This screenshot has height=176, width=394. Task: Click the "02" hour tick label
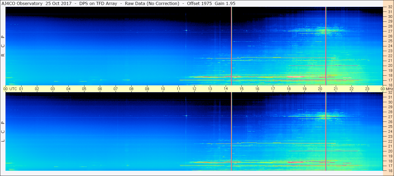click(x=37, y=89)
